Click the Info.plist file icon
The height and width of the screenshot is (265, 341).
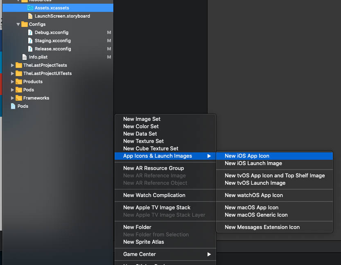(25, 57)
